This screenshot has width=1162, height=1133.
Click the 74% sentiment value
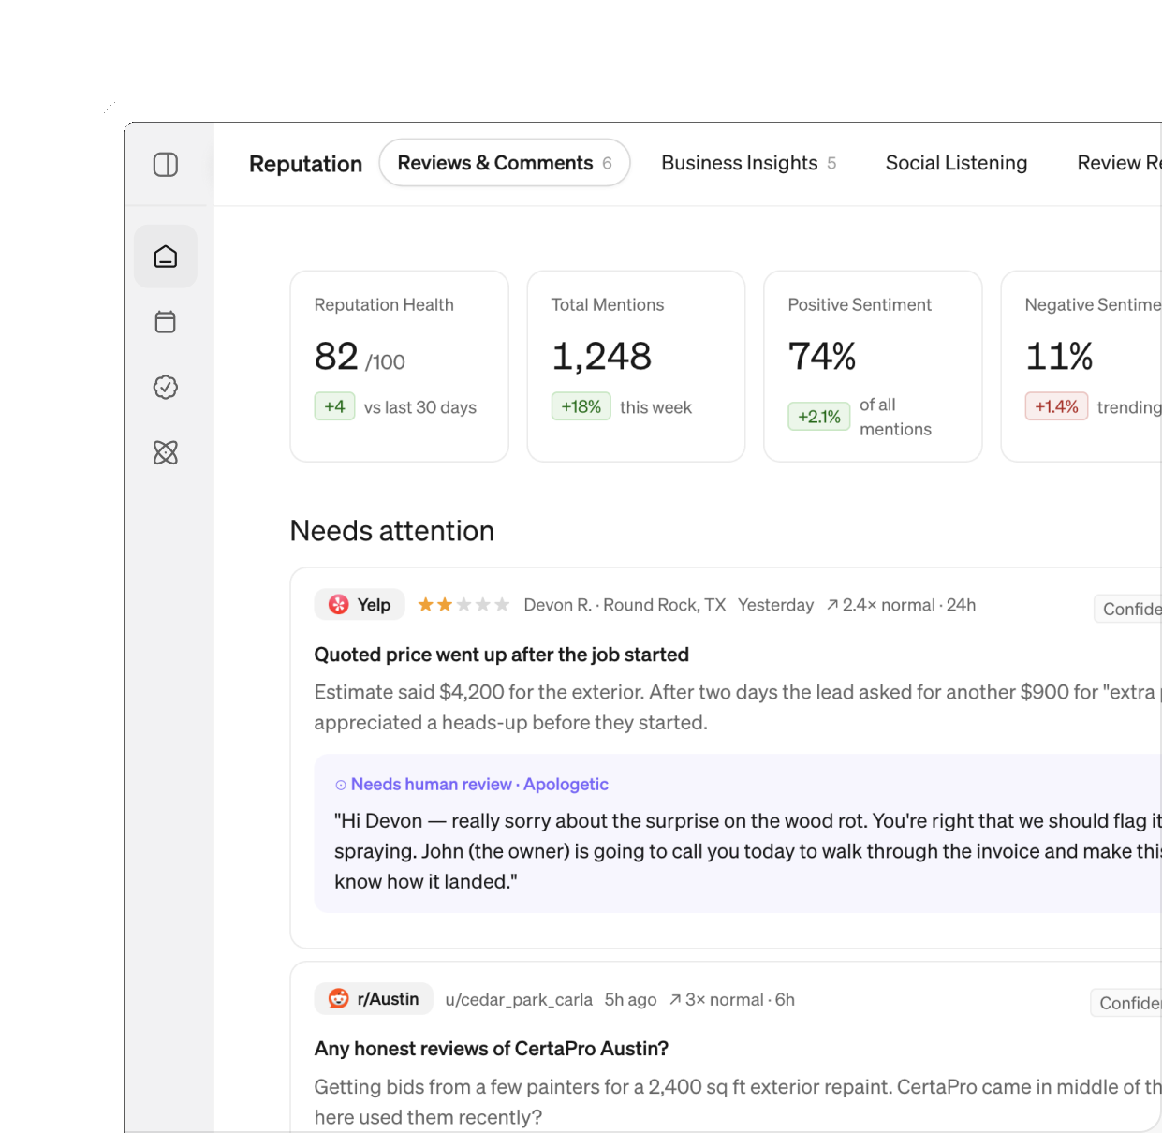click(822, 357)
